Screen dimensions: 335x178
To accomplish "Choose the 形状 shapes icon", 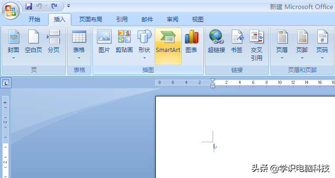I will click(x=144, y=36).
